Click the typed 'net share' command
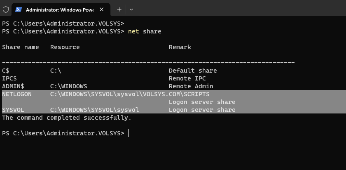Viewport: 346px width, 170px height. pyautogui.click(x=145, y=31)
